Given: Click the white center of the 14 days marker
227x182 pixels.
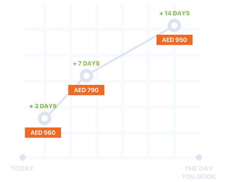Looking at the screenshot, I should tap(174, 25).
